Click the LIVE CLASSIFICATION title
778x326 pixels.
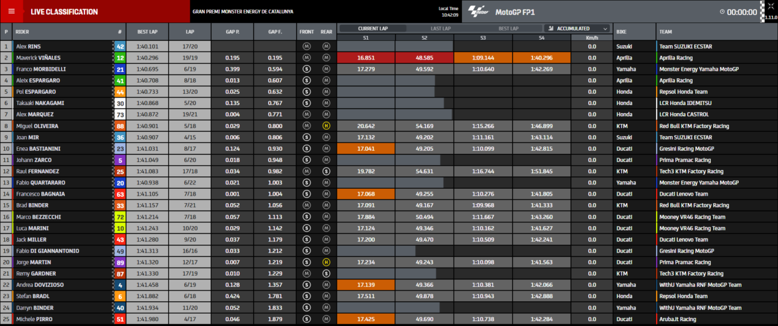64,12
